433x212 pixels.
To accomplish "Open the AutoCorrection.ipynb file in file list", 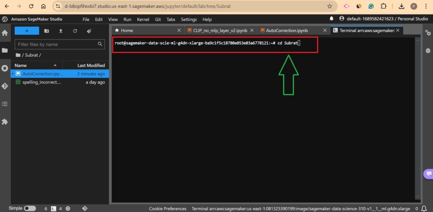I will pyautogui.click(x=42, y=73).
